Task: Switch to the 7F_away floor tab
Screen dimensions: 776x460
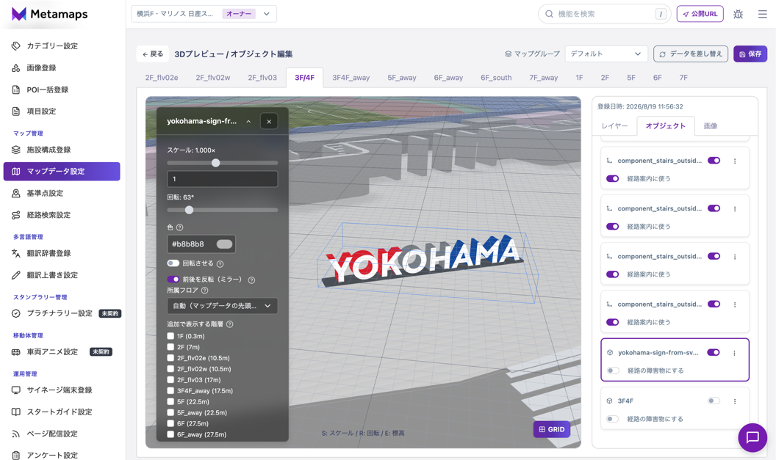Action: pos(543,78)
